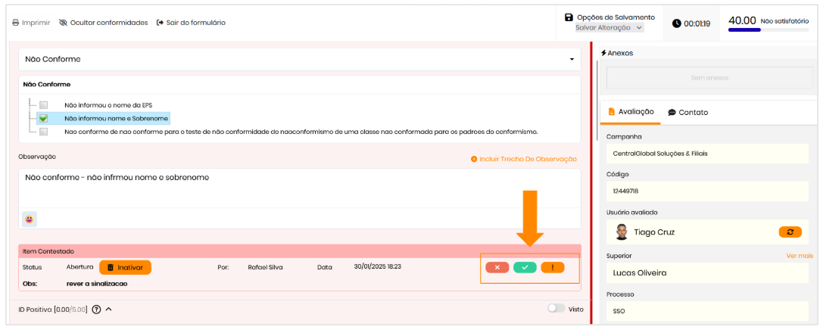The height and width of the screenshot is (336, 823).
Task: Click the refresh icon beside Tiago Cruz
Action: [790, 232]
